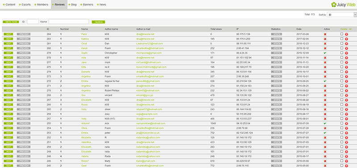Check the delete checkbox for review 284
357x168 pixels.
click(342, 34)
